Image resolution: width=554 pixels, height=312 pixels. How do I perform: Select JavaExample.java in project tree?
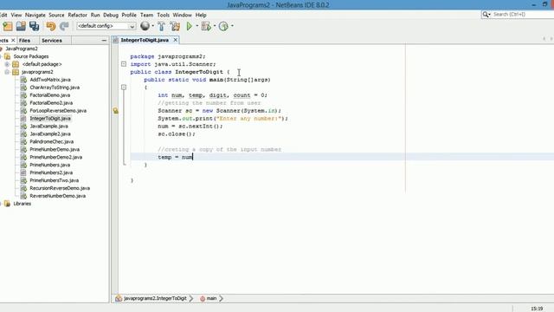coord(48,127)
